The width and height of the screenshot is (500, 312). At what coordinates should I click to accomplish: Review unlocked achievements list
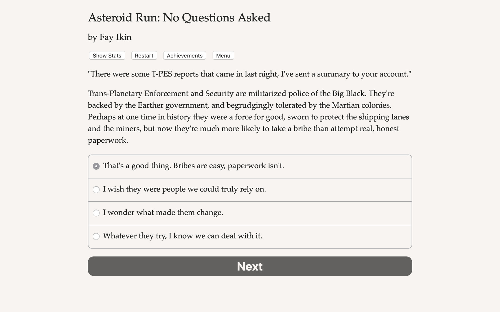184,55
